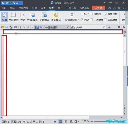
Task: Redo the last action
Action: click(x=28, y=27)
